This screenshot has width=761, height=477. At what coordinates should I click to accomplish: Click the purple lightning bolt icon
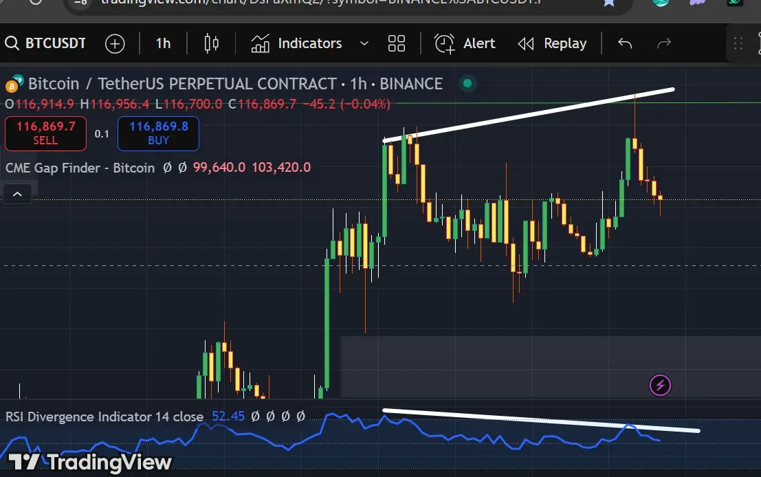660,386
